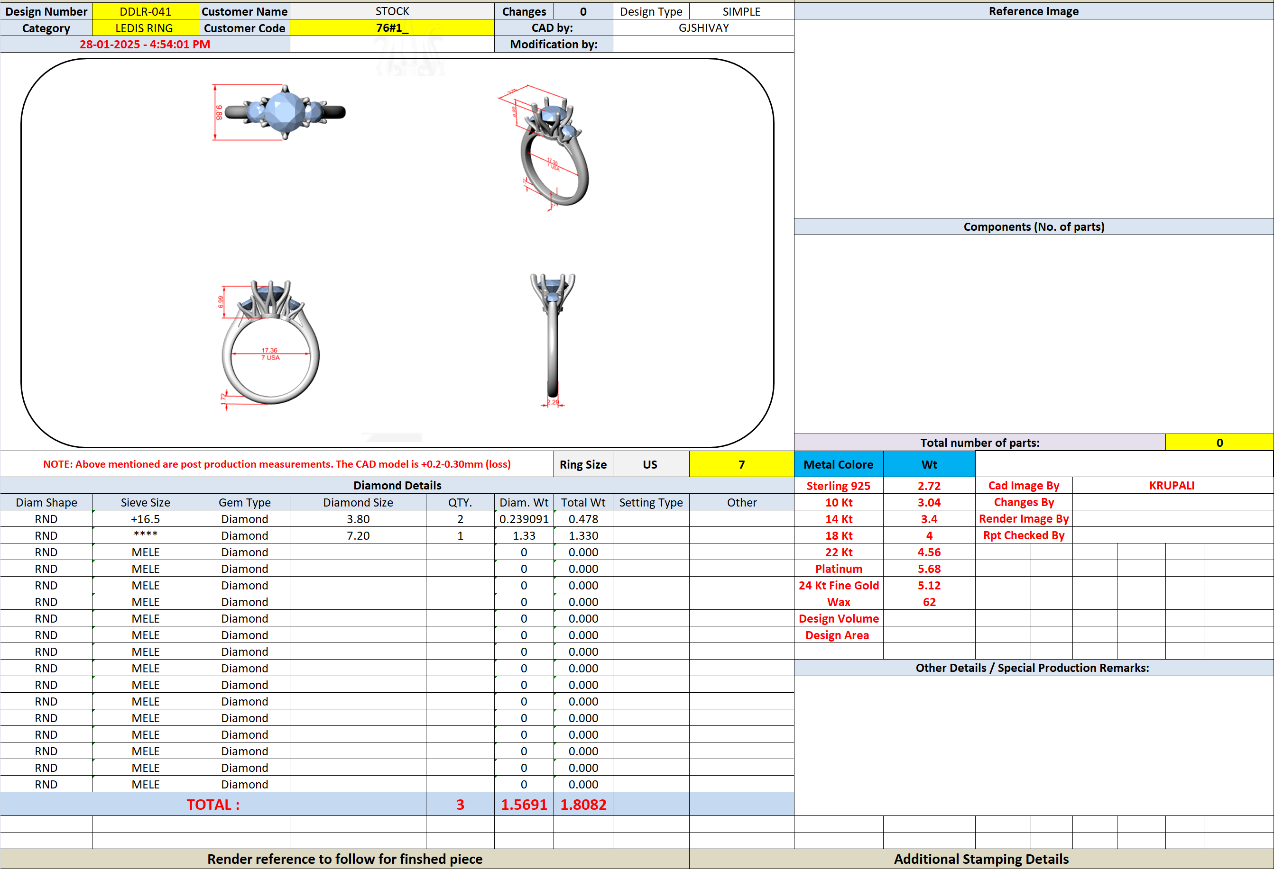
Task: Click diamond size 7.20 cell
Action: 358,535
